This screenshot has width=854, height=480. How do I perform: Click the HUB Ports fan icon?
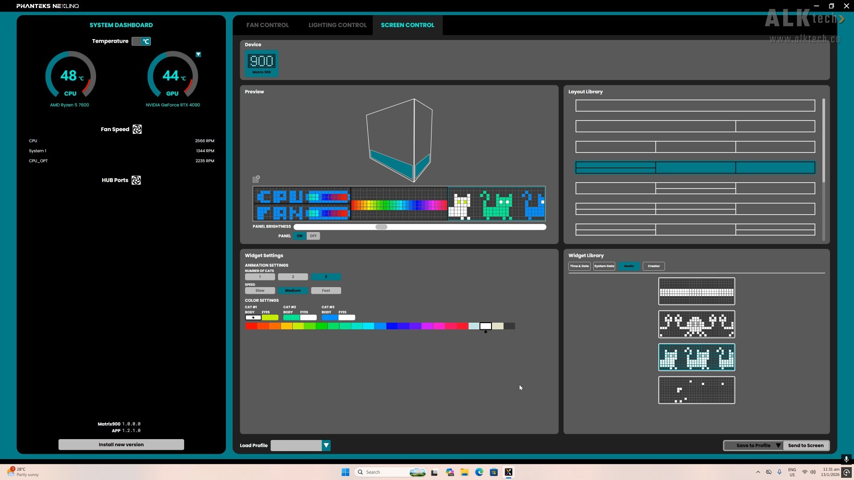pyautogui.click(x=136, y=180)
